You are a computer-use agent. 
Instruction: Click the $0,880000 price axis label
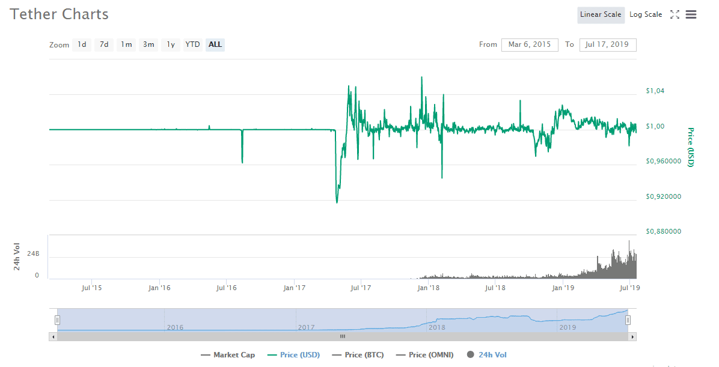pyautogui.click(x=664, y=231)
